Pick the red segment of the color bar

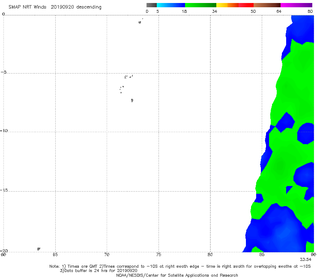coord(246,5)
